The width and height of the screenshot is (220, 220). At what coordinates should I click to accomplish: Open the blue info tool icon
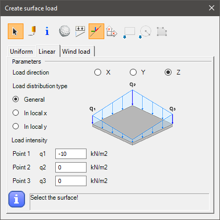tap(47, 31)
